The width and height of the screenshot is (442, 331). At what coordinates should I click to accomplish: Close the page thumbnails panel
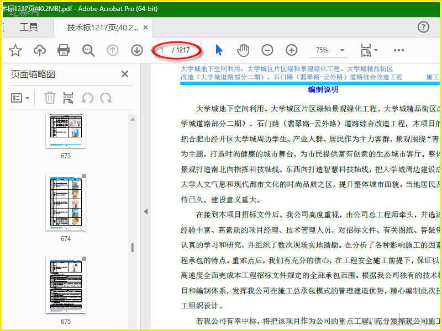click(x=125, y=74)
